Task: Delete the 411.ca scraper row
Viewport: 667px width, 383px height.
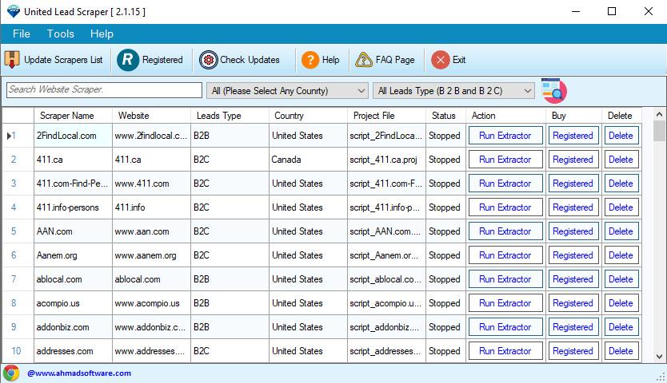Action: coord(621,160)
